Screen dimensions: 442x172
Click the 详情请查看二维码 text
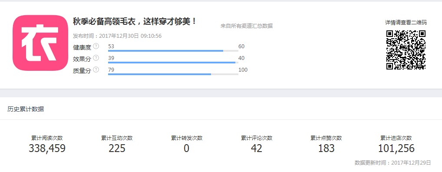[x=406, y=23]
